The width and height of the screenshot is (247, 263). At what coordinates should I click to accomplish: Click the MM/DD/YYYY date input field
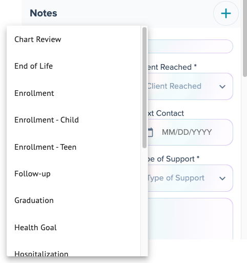tap(190, 132)
